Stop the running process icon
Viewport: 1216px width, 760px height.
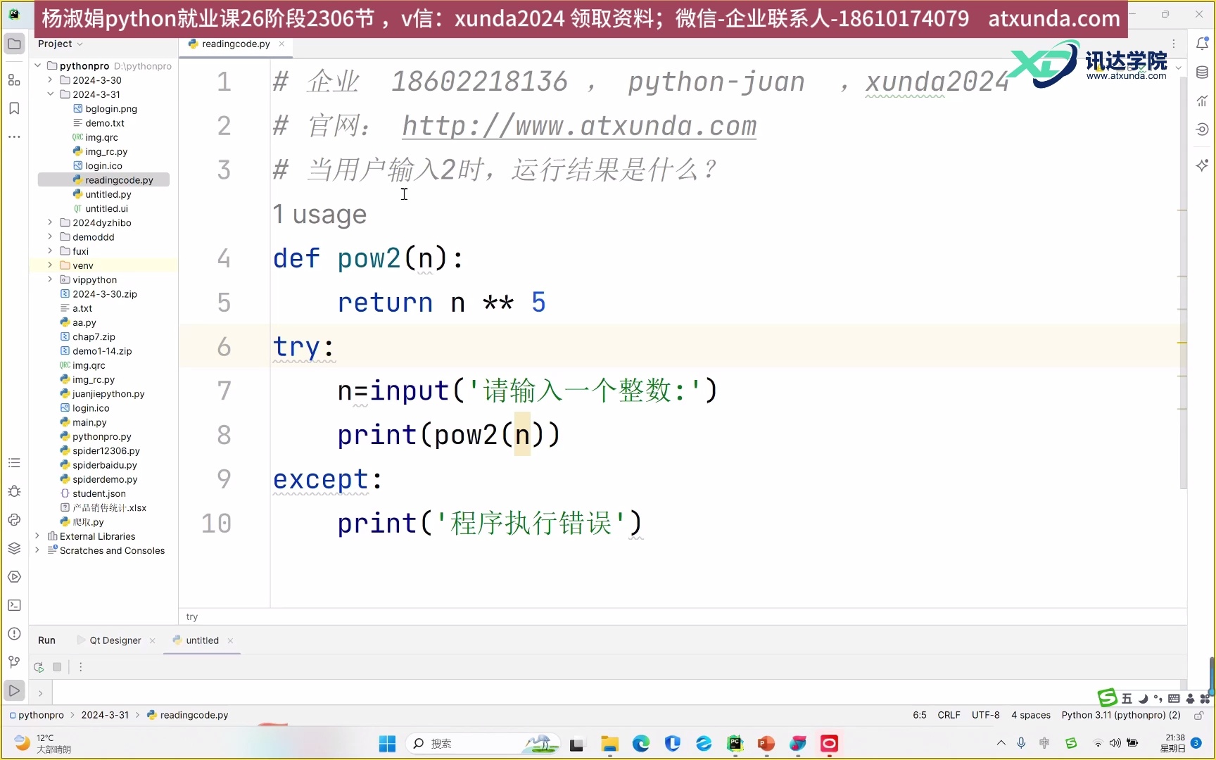click(x=58, y=666)
